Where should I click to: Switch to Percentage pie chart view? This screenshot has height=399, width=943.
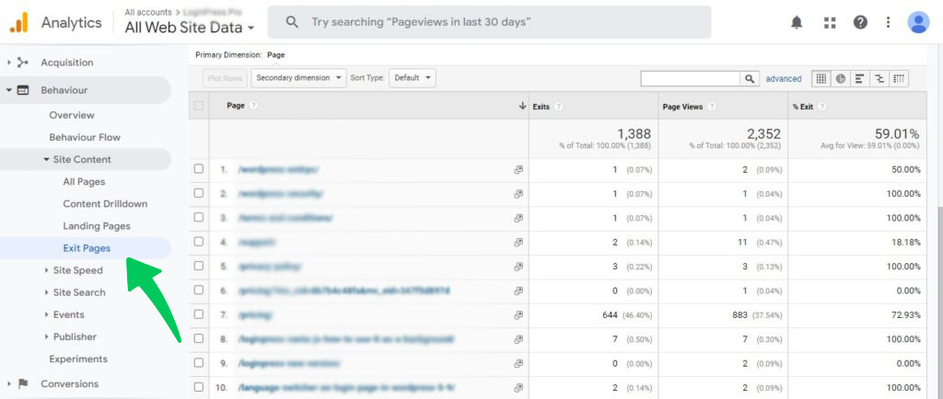coord(840,78)
